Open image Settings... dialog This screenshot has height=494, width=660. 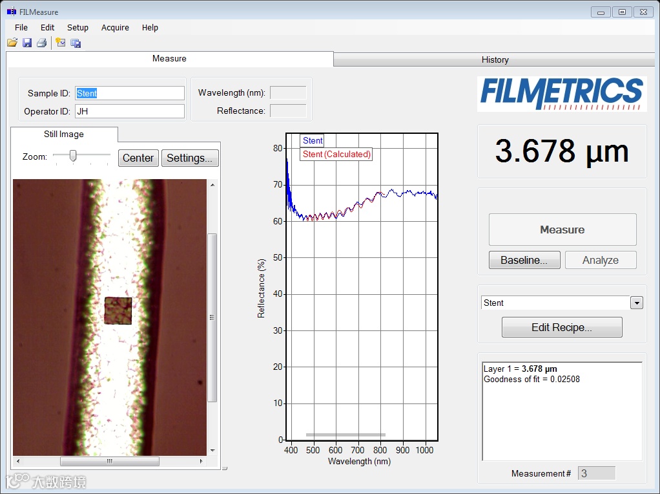point(190,158)
